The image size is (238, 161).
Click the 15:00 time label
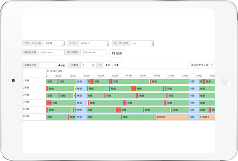tap(143, 75)
